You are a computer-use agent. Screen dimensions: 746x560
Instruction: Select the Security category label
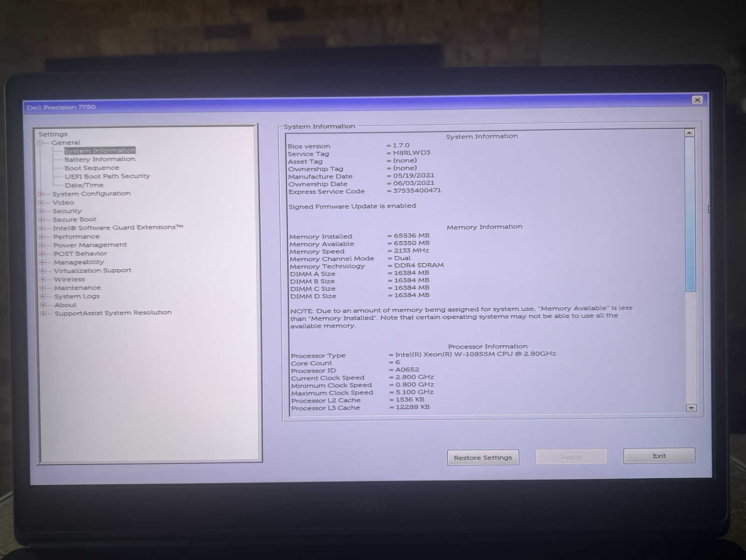[x=67, y=211]
